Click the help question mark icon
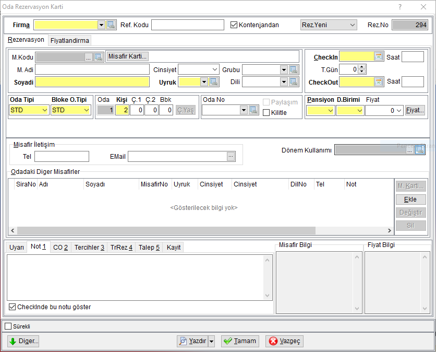The image size is (436, 352). (400, 7)
